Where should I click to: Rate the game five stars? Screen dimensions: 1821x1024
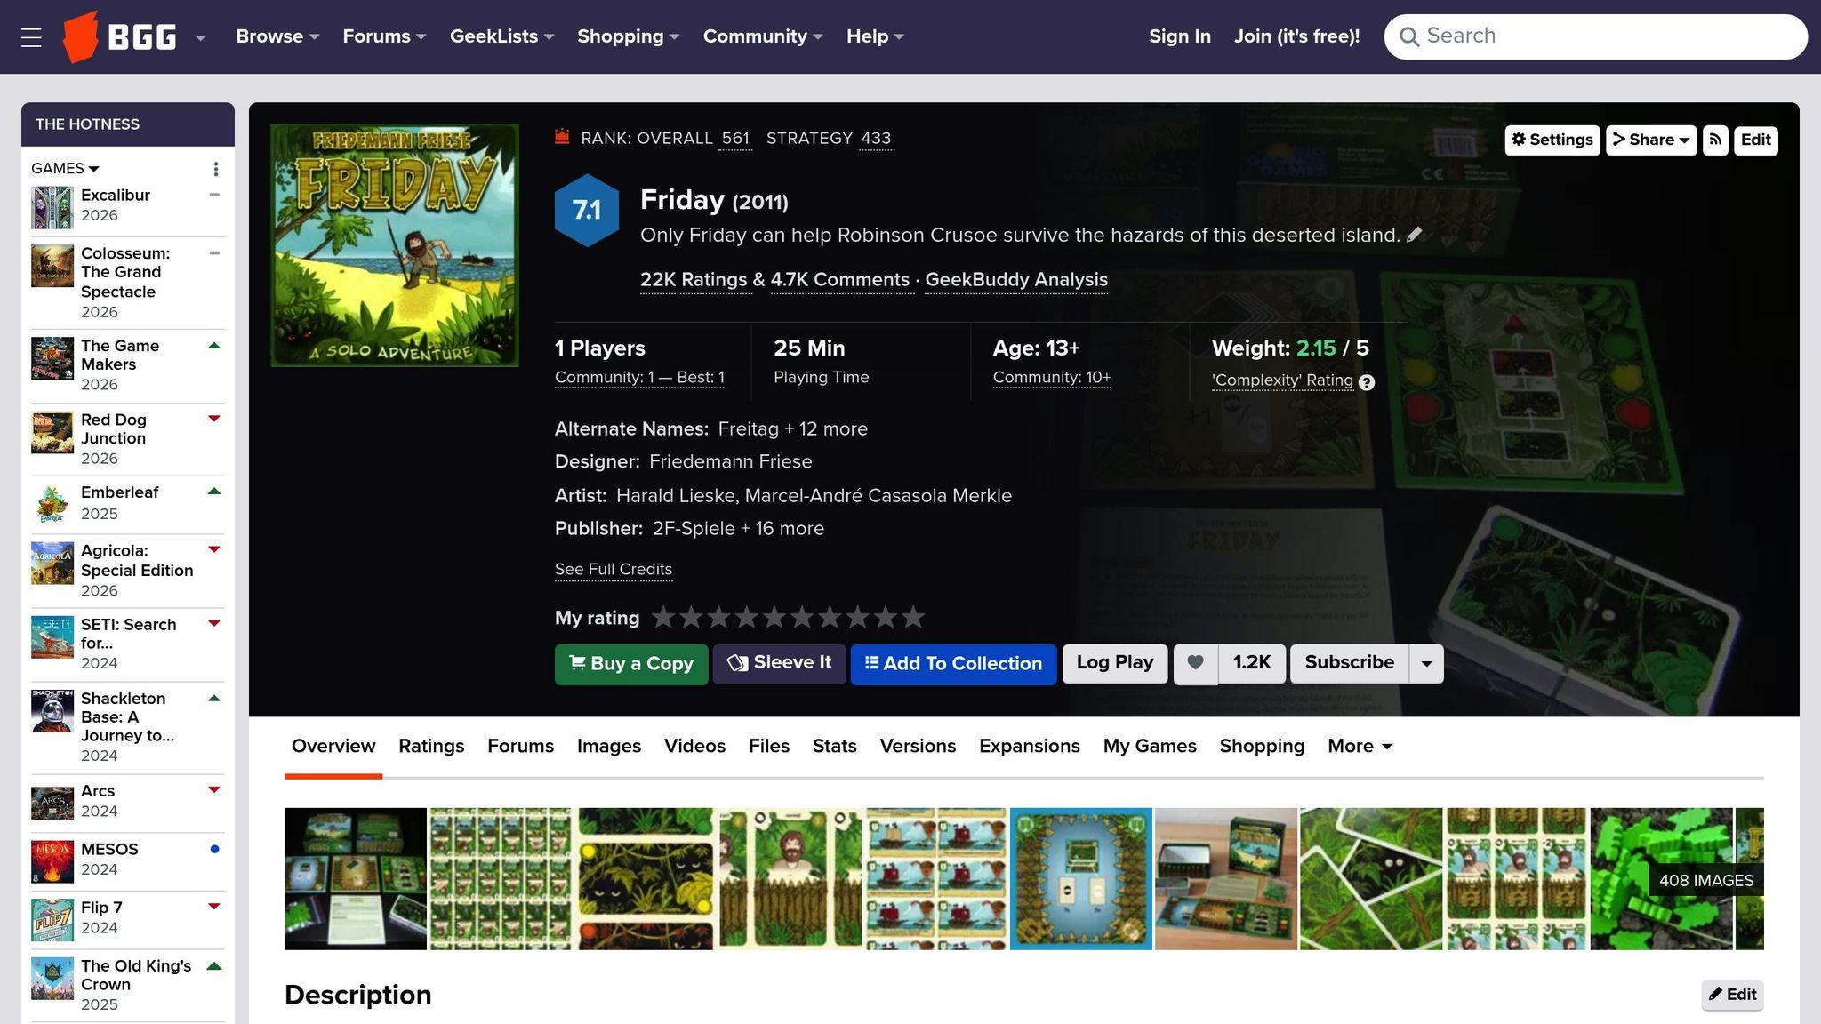click(x=774, y=617)
